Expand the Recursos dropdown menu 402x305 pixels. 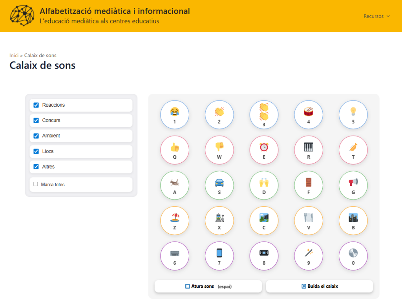(x=376, y=16)
